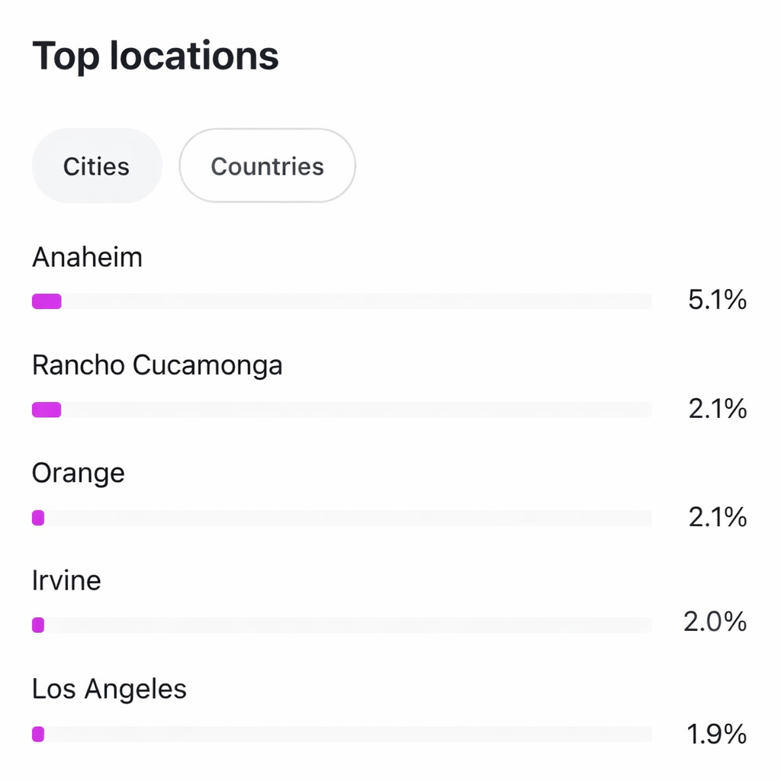
Task: Click the 1.9% value for Los Angeles
Action: (x=716, y=734)
